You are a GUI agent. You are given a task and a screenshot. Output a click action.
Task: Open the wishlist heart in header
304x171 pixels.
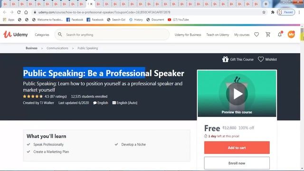[x=256, y=35]
